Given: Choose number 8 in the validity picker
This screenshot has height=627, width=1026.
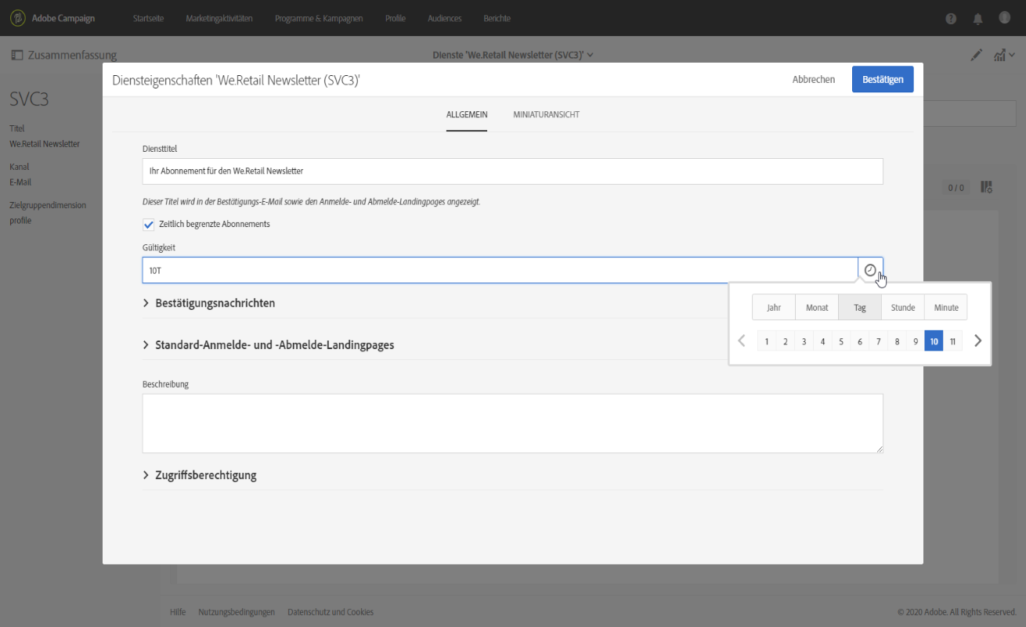Looking at the screenshot, I should [897, 341].
